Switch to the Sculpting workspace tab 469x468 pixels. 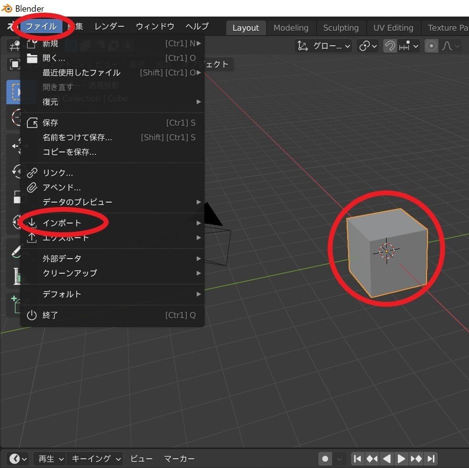[341, 28]
